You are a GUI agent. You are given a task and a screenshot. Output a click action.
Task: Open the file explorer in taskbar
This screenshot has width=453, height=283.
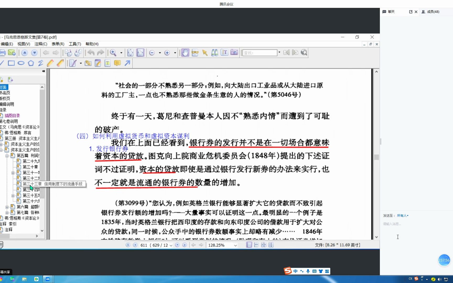(24, 279)
